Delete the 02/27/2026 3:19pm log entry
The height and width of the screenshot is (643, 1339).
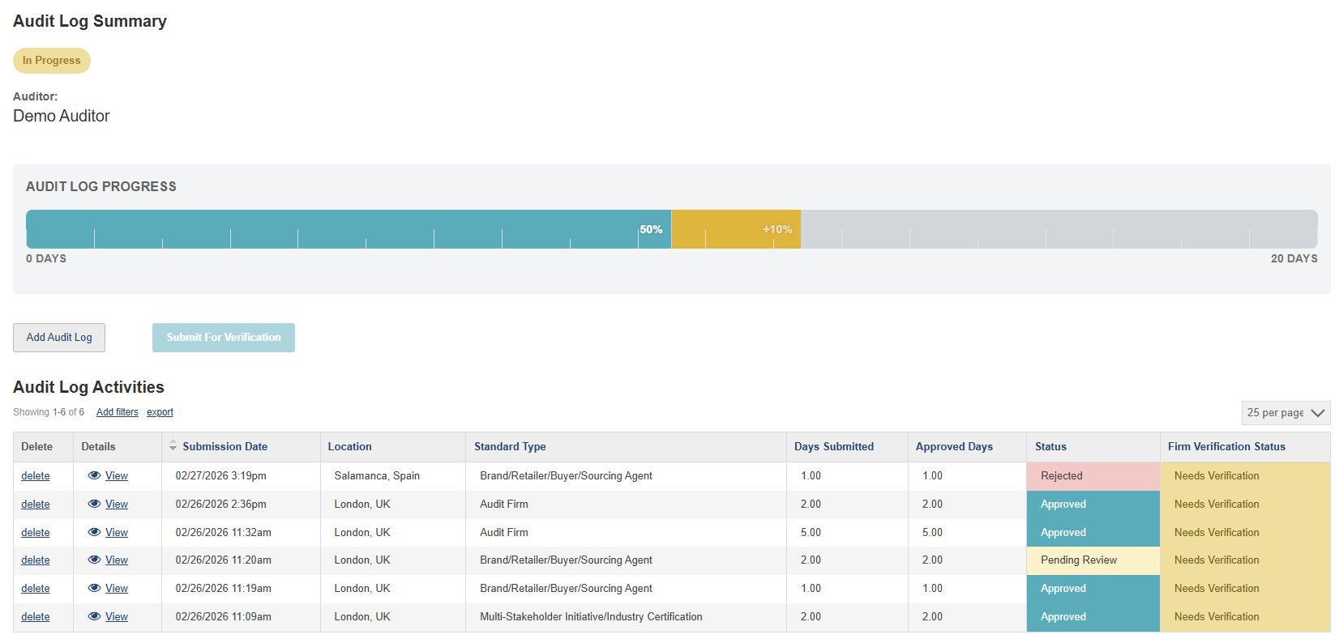tap(36, 476)
